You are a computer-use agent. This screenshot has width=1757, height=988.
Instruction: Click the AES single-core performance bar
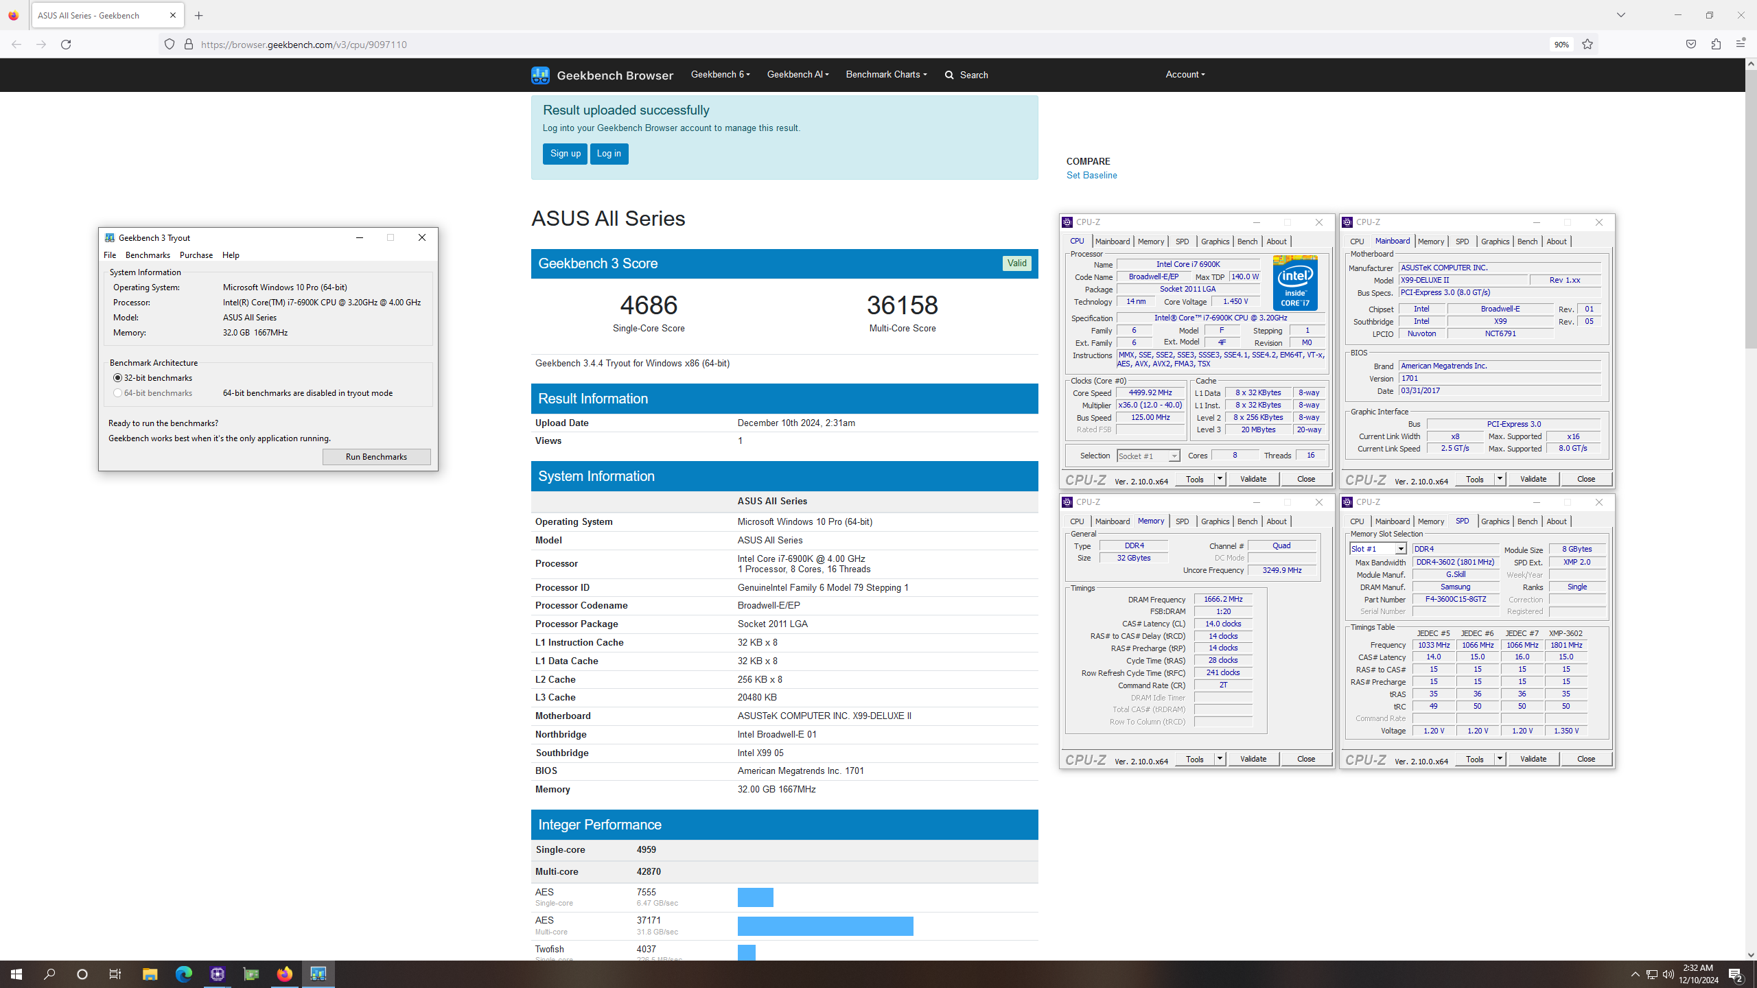pyautogui.click(x=756, y=897)
